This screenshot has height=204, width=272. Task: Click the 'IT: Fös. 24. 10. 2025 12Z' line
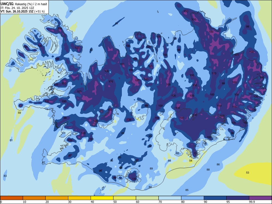(17, 8)
